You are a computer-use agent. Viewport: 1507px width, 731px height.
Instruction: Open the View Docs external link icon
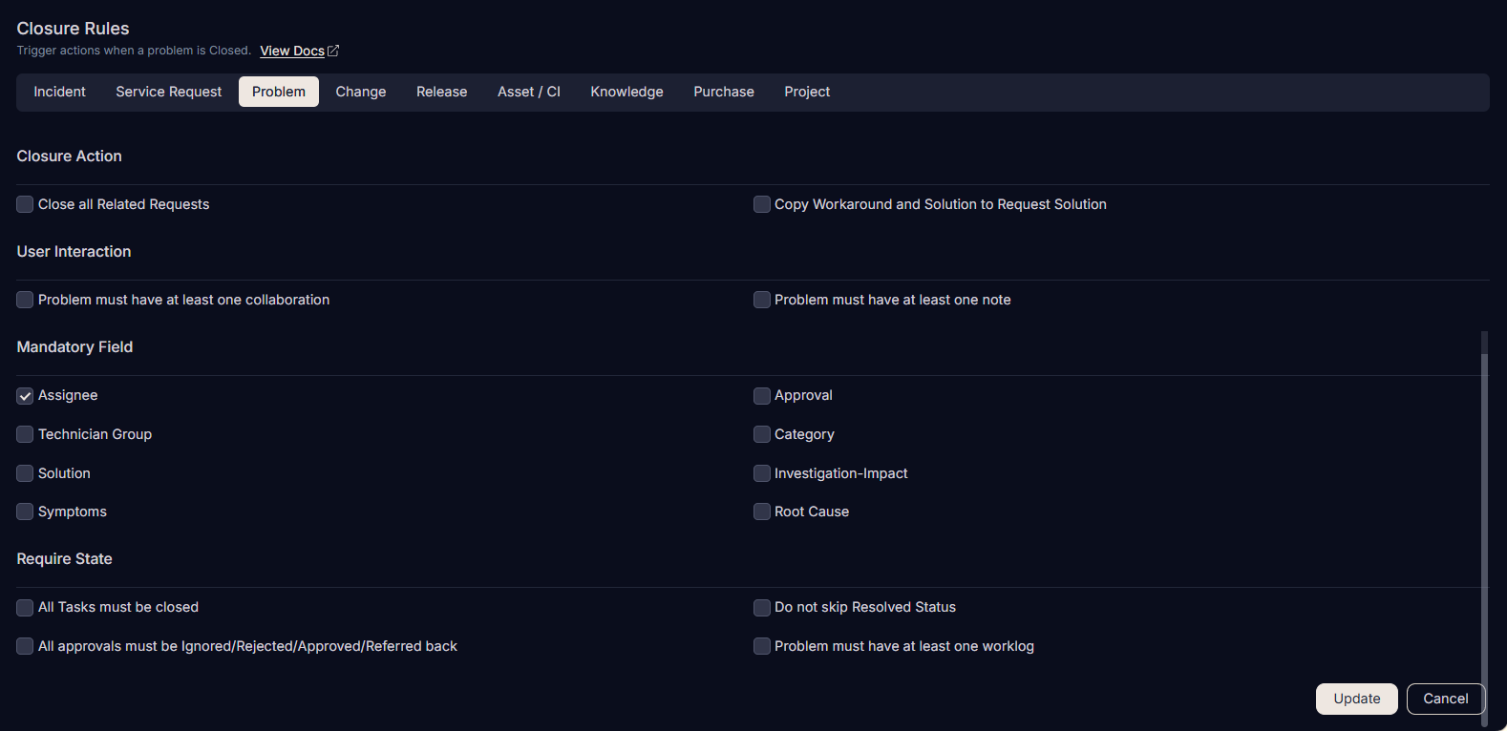click(333, 51)
